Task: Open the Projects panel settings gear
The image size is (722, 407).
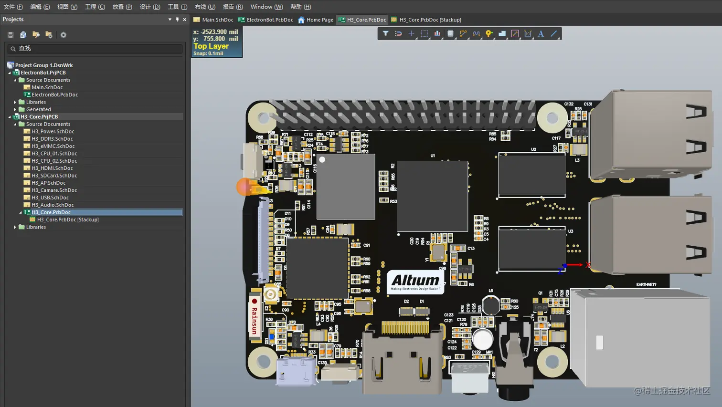Action: (64, 35)
